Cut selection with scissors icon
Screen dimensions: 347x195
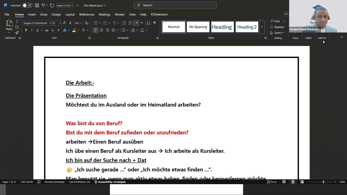pyautogui.click(x=17, y=21)
